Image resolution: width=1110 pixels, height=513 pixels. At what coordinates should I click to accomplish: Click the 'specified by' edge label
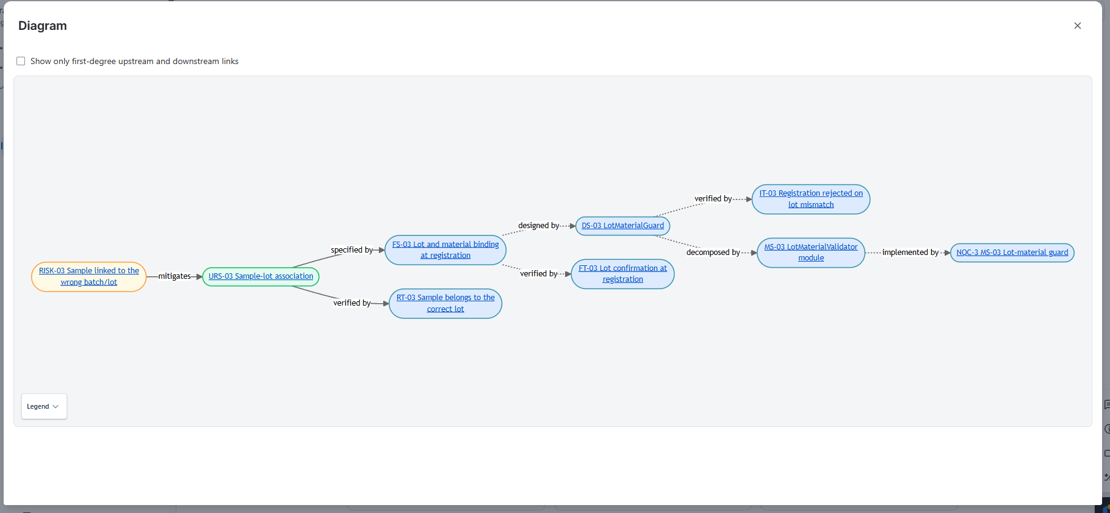point(352,249)
